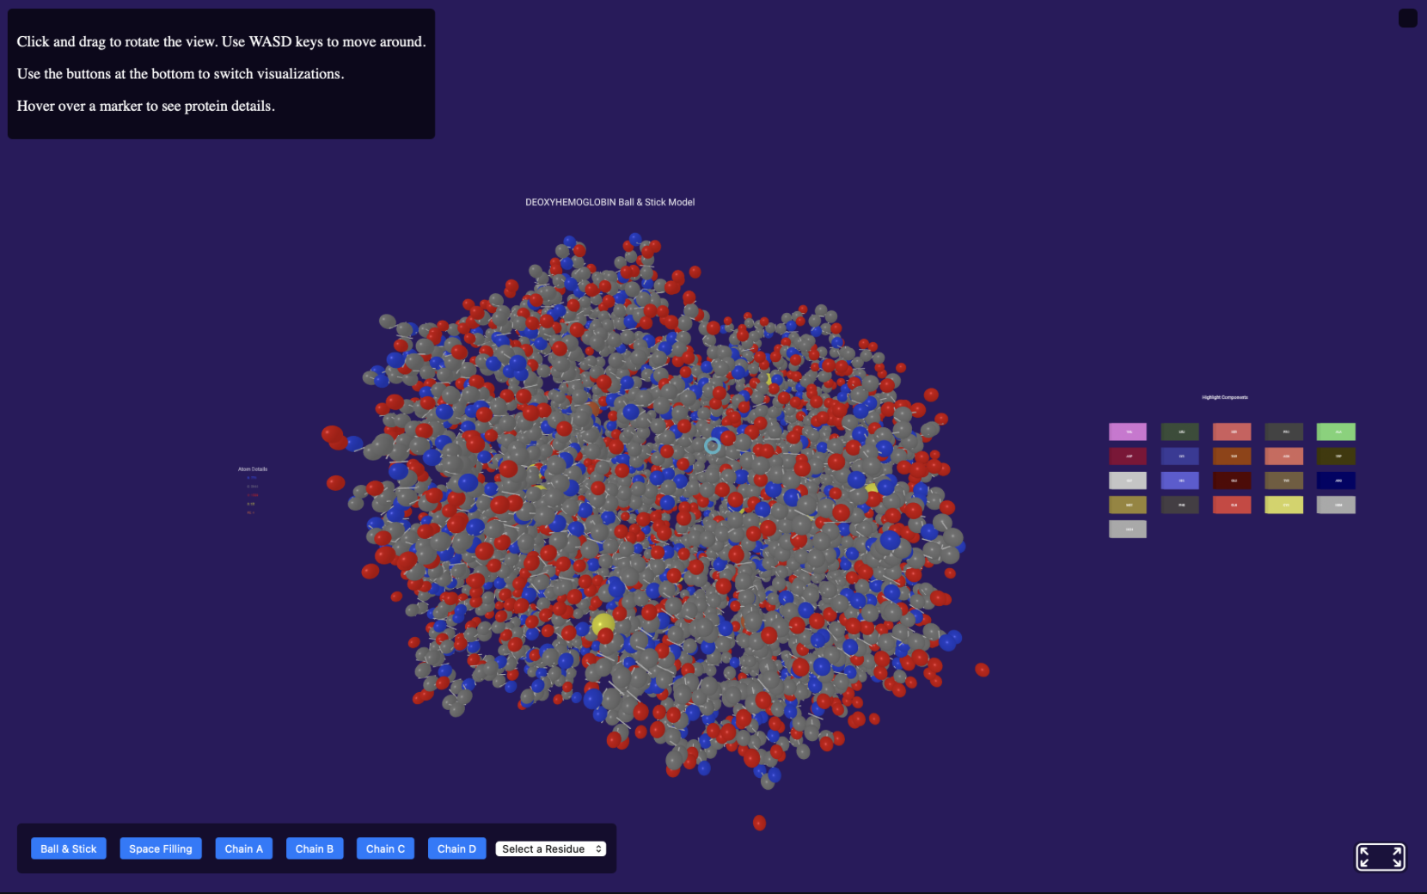Screen dimensions: 1427x894
Task: View Chain D of the structure
Action: click(x=456, y=848)
